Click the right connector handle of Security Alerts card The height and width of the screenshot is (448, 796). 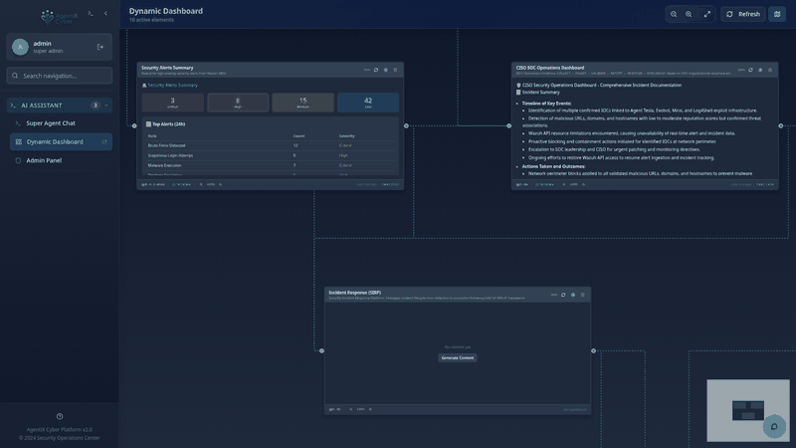coord(406,126)
